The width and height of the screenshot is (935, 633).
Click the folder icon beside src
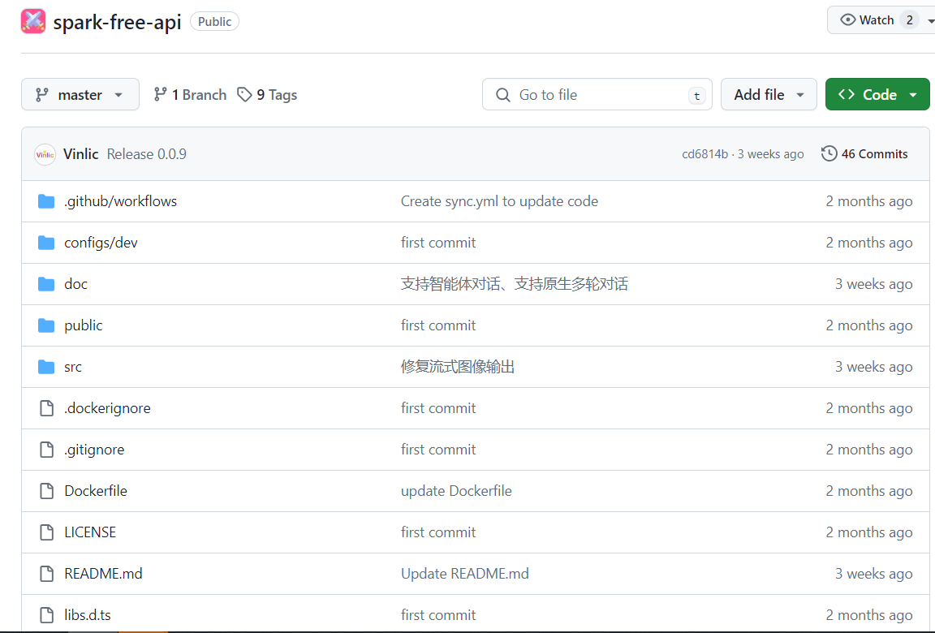click(x=45, y=366)
